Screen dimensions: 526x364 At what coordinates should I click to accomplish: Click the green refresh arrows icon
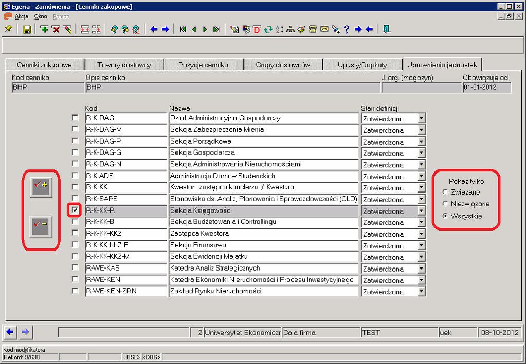click(x=268, y=29)
